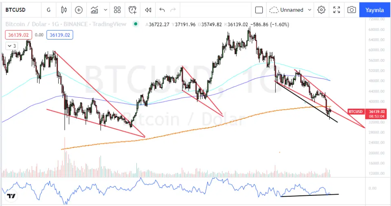Toggle the green market status dot
Image resolution: width=391 pixels, height=206 pixels.
click(136, 24)
